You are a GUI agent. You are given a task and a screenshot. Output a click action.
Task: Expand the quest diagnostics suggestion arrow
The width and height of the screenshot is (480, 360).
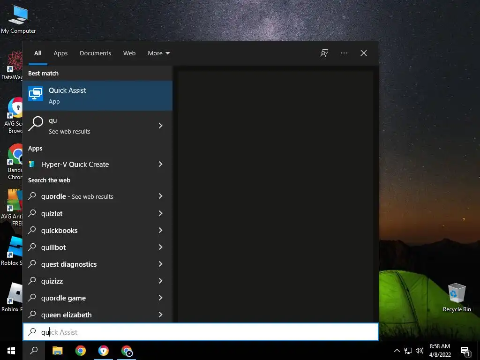(x=160, y=263)
